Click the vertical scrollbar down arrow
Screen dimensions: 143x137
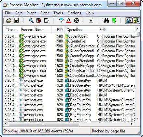point(137,118)
